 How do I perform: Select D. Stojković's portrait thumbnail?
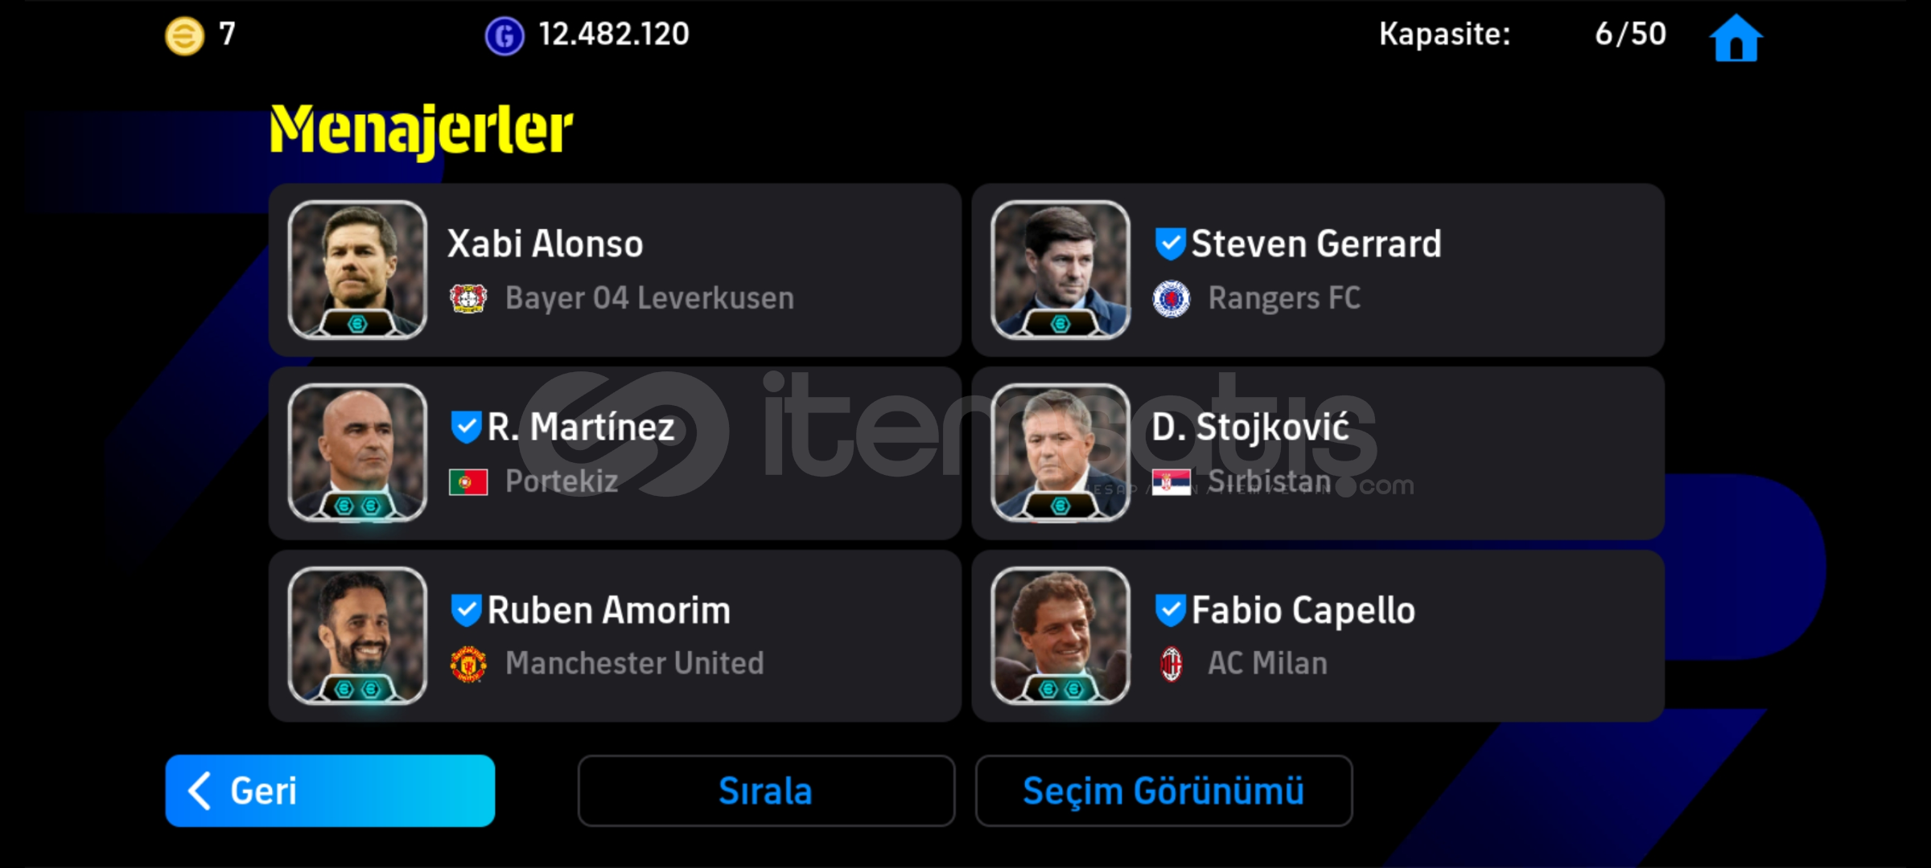(1060, 452)
